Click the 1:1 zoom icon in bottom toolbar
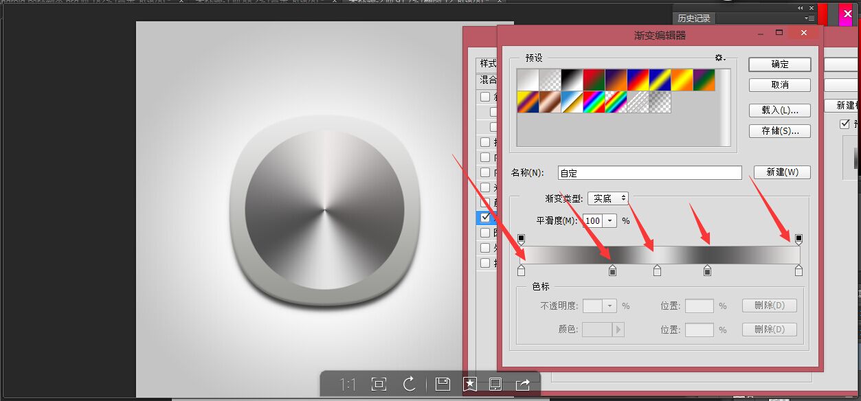Screen dimensions: 861x401 point(348,385)
